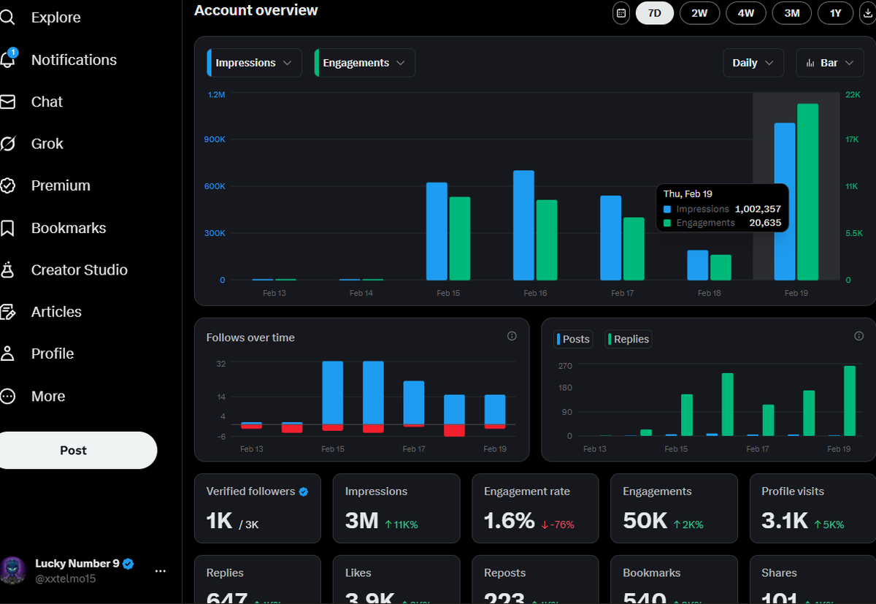Click the @xxtelmo15 handle
This screenshot has width=876, height=604.
coord(66,578)
